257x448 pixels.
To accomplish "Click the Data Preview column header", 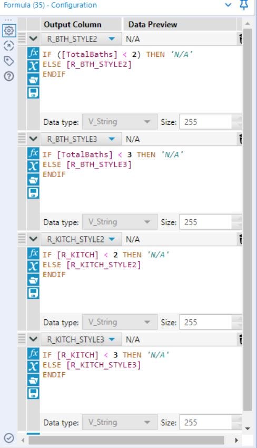I will coord(153,25).
